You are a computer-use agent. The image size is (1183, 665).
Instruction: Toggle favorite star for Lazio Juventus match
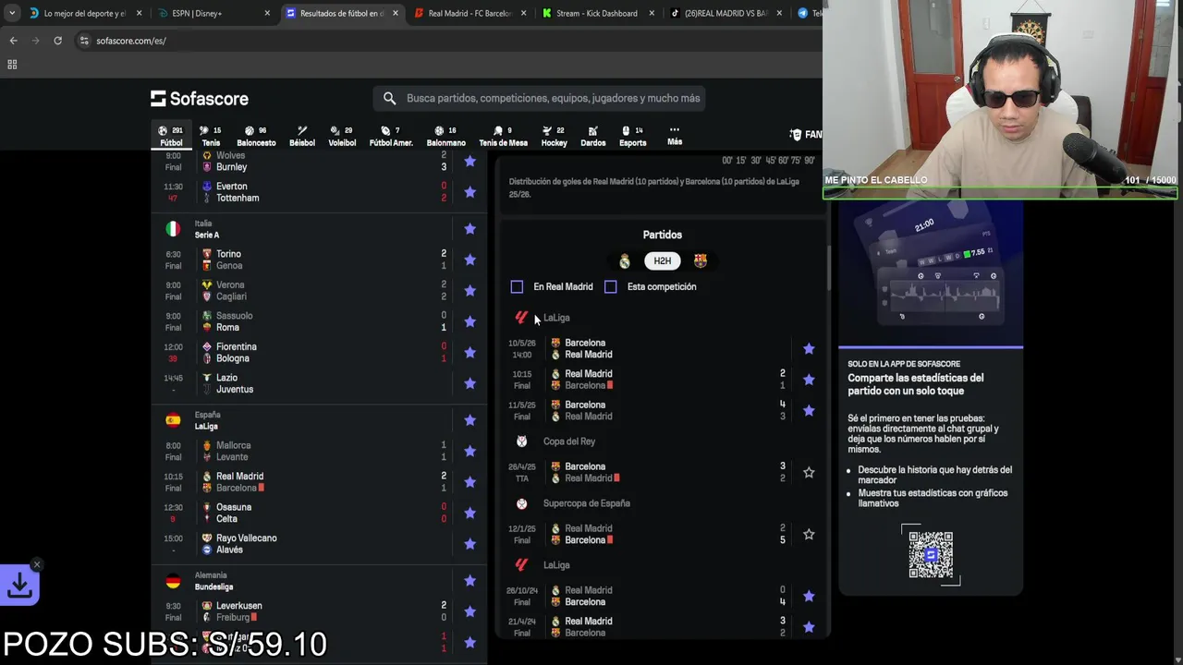[x=470, y=383]
